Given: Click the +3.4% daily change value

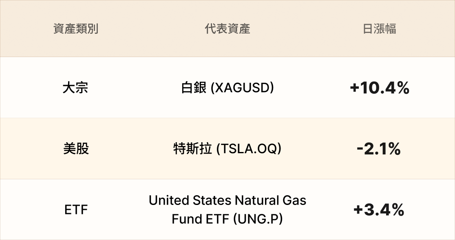Looking at the screenshot, I should pos(379,210).
